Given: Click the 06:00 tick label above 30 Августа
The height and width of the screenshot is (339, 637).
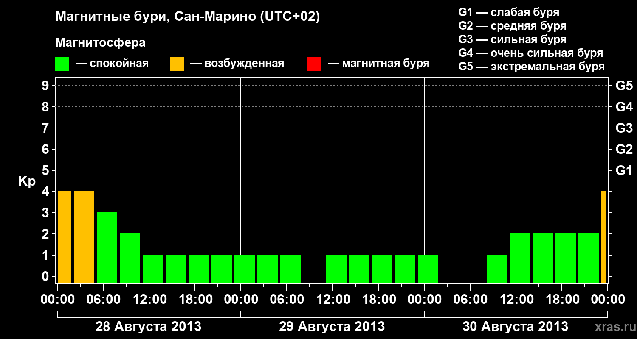Looking at the screenshot, I should point(470,300).
